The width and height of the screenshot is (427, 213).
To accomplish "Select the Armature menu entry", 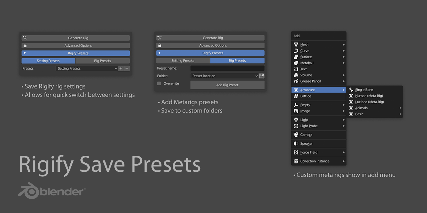I will coord(319,90).
